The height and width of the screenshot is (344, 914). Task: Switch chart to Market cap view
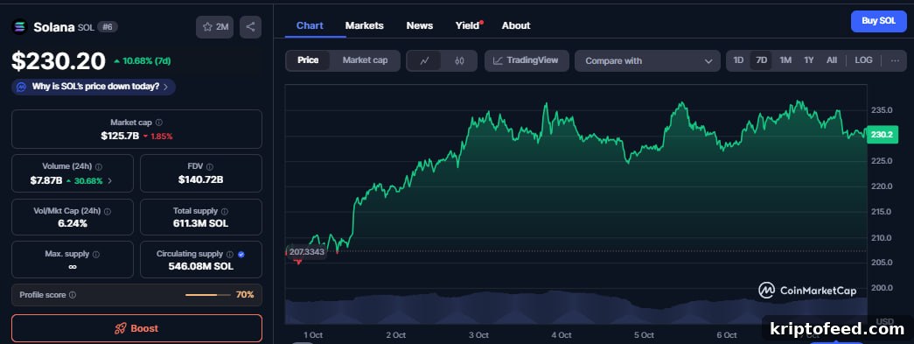tap(365, 60)
